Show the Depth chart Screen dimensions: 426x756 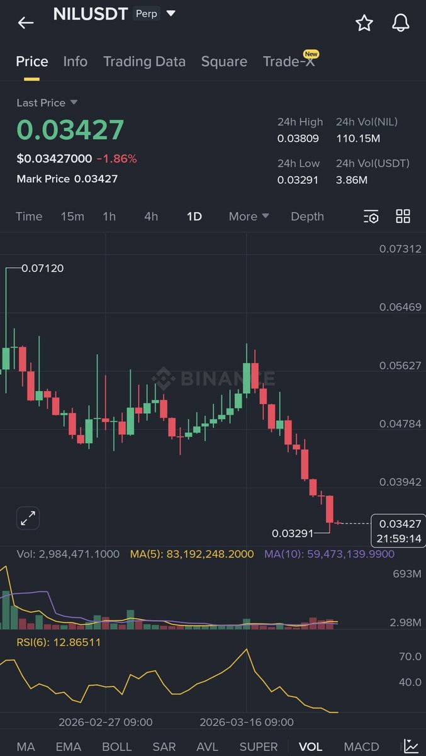coord(307,217)
